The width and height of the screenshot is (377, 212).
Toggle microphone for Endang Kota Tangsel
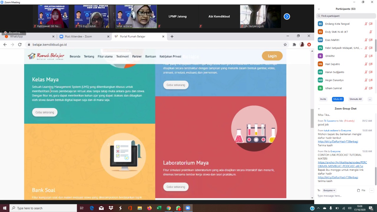[366, 24]
